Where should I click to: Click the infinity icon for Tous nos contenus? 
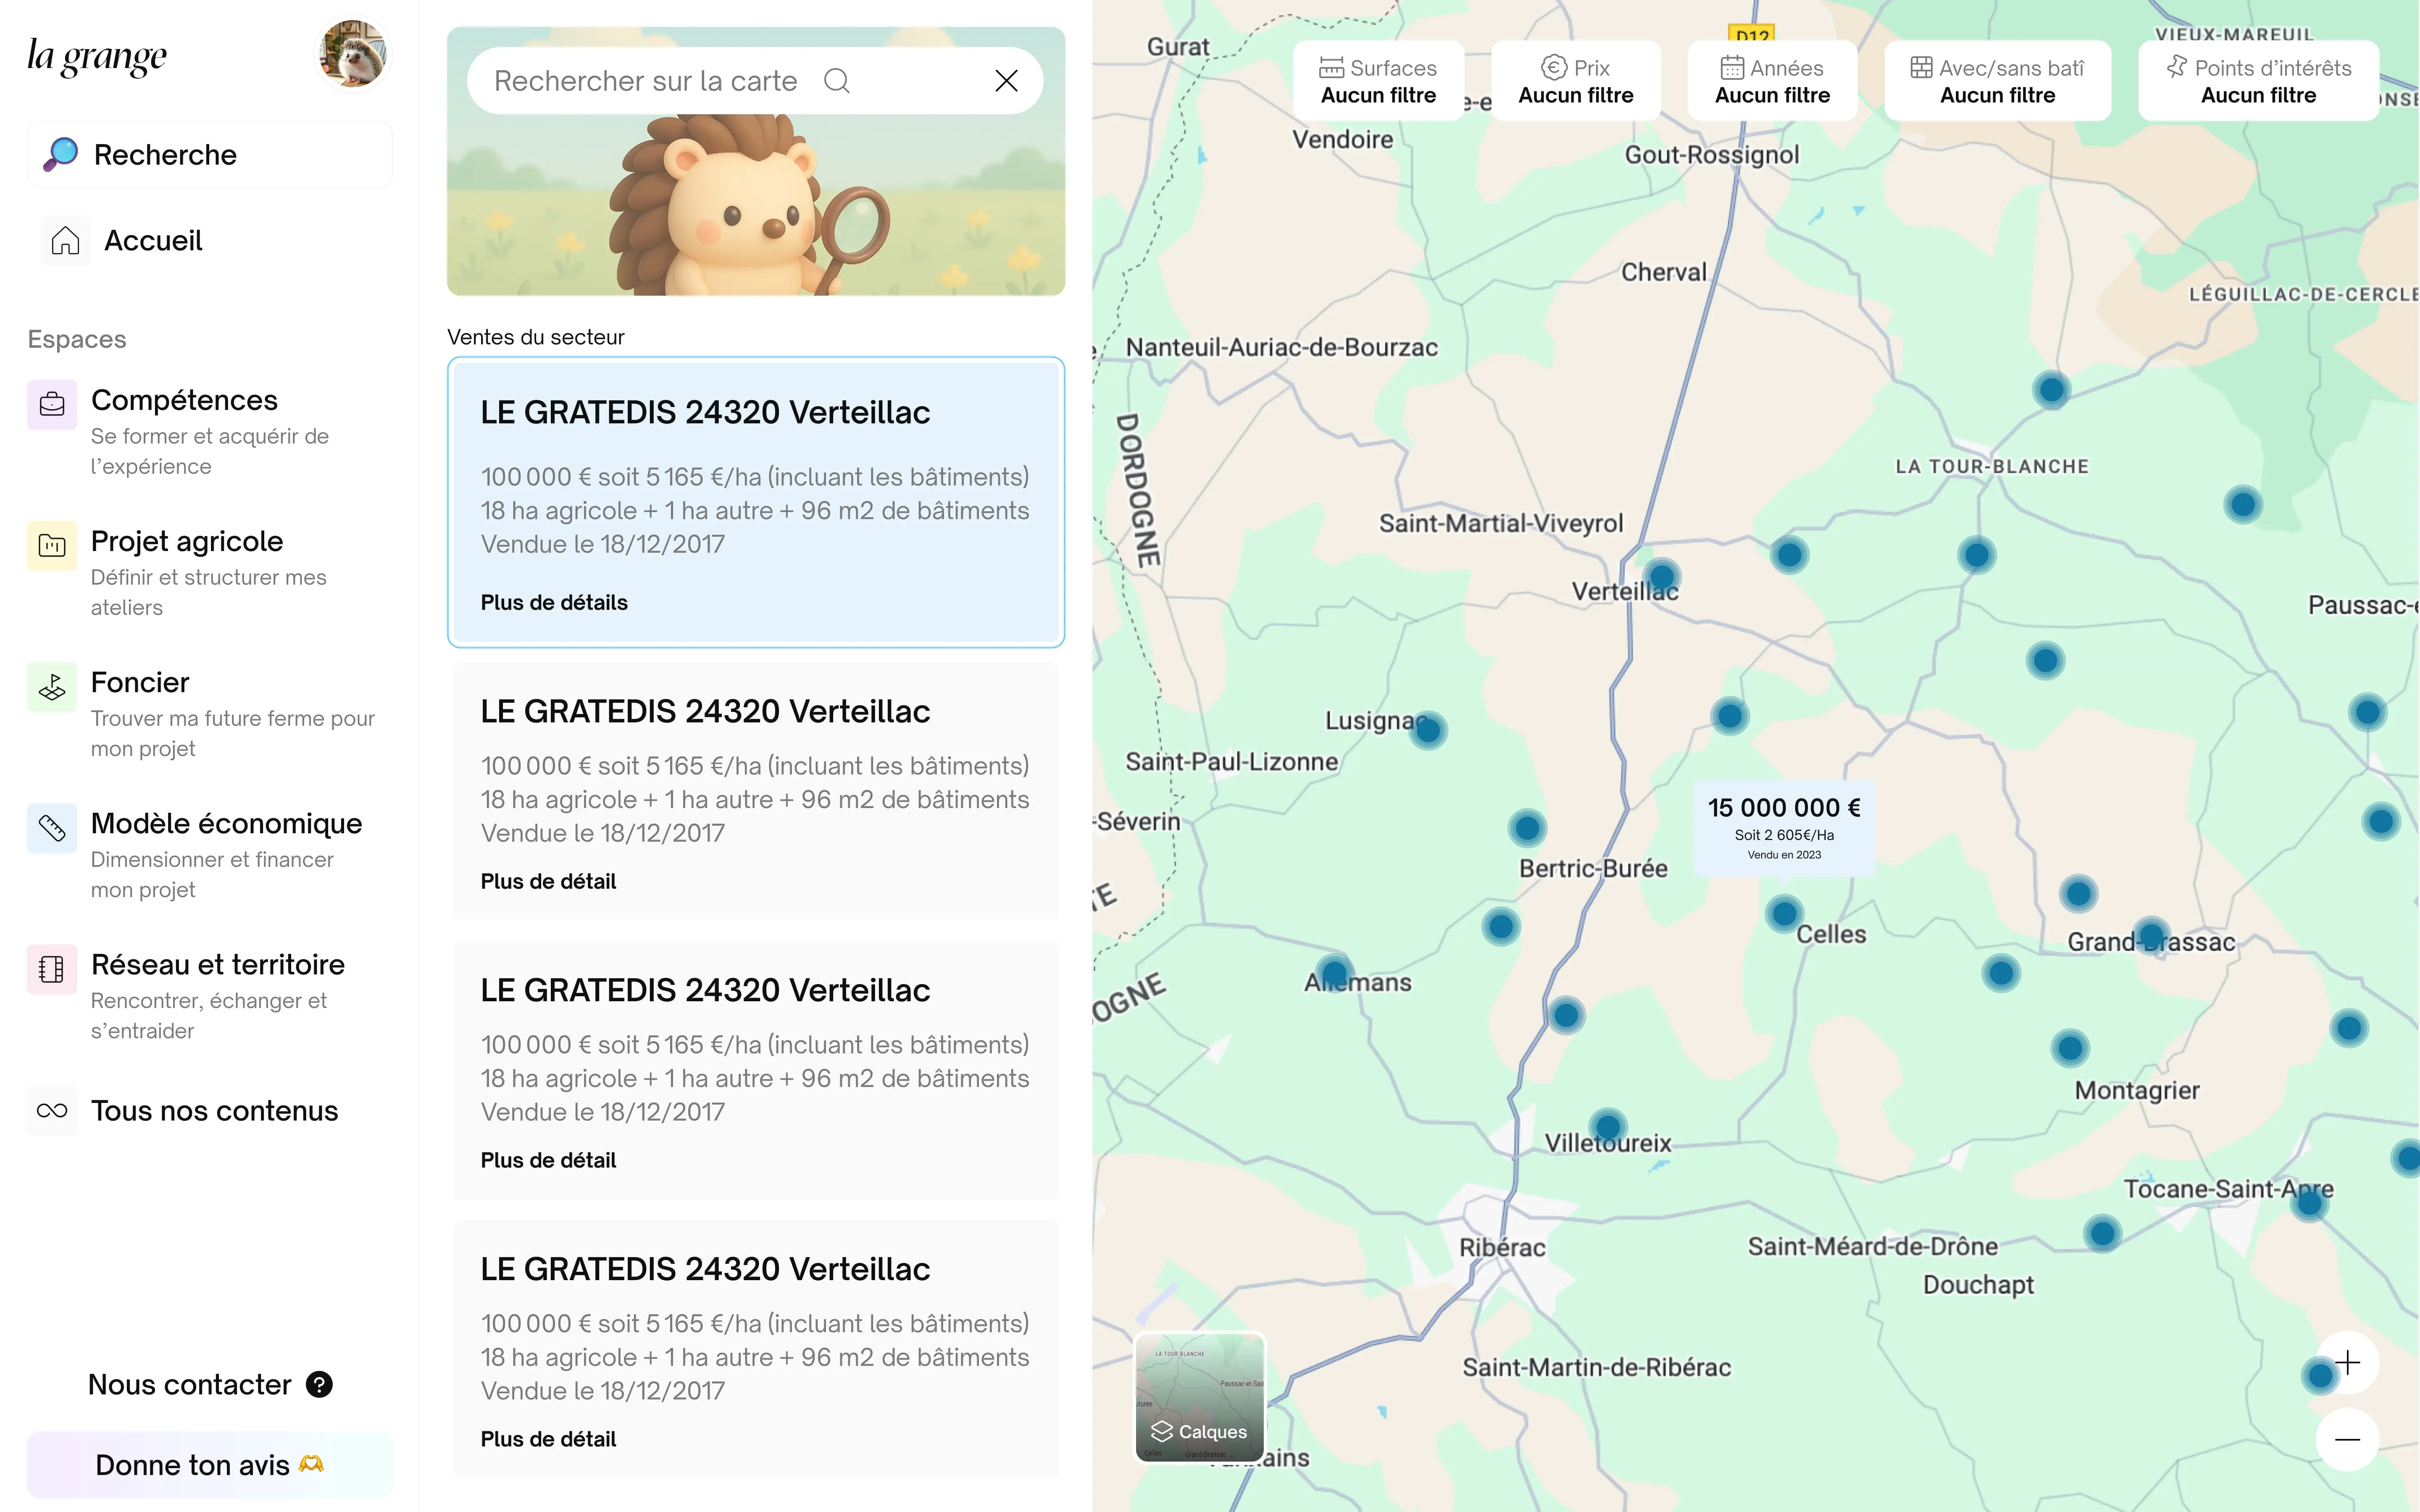point(52,1111)
